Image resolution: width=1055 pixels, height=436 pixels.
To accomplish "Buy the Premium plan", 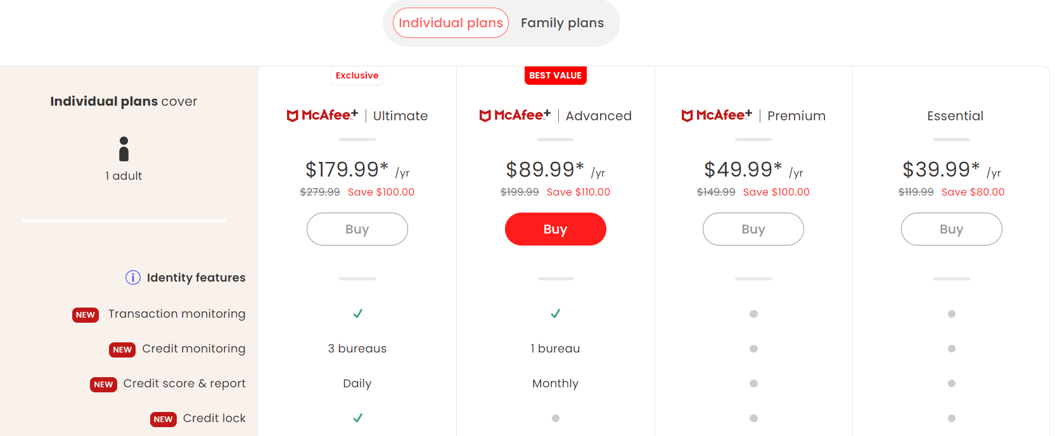I will [753, 229].
